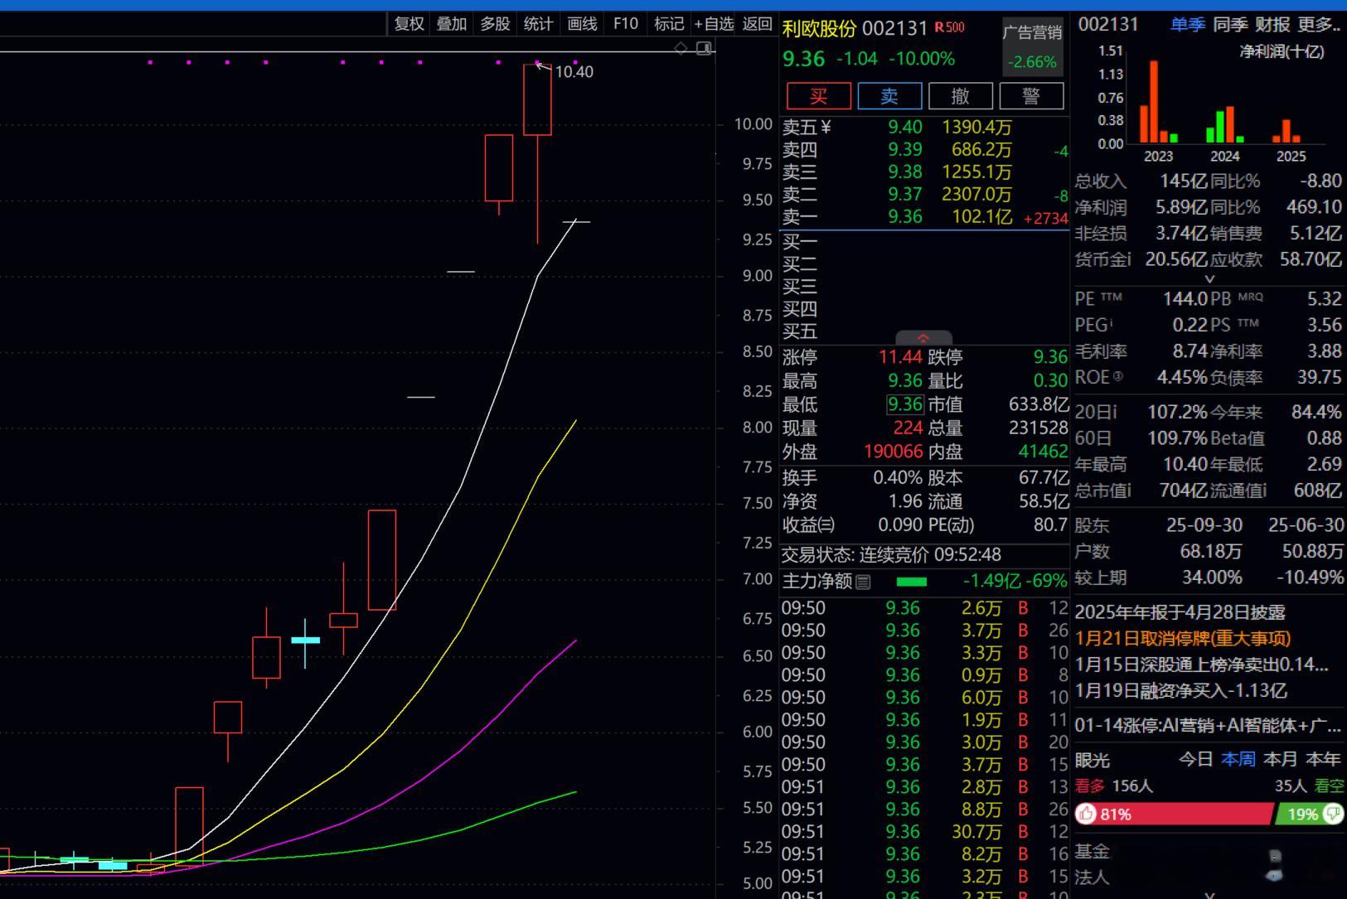Click the 卖五 price 9.40
Viewport: 1347px width, 899px height.
click(905, 127)
